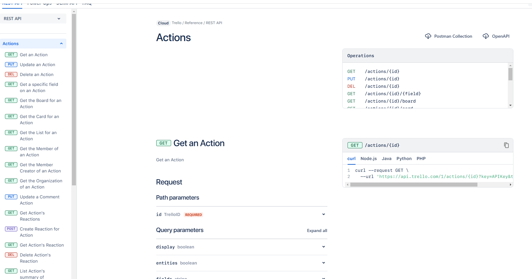Open Get a specific field on an Action
Viewport: 532px width, 279px height.
coord(39,87)
